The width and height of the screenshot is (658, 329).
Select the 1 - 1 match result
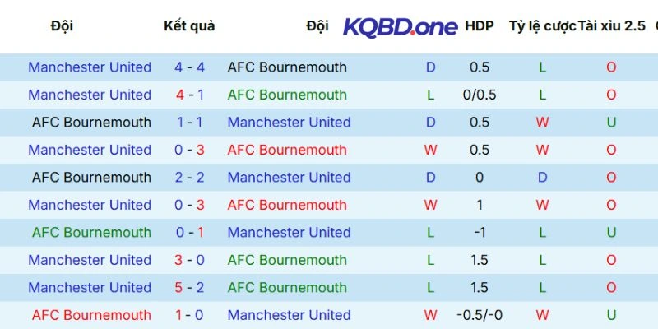(x=189, y=123)
